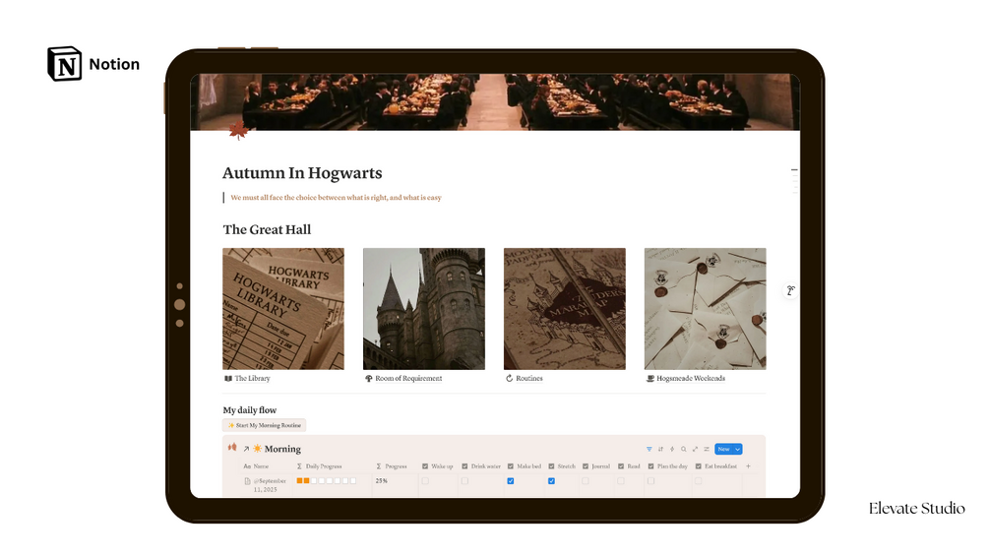
Task: Click the table of contents marker lines
Action: tap(794, 180)
